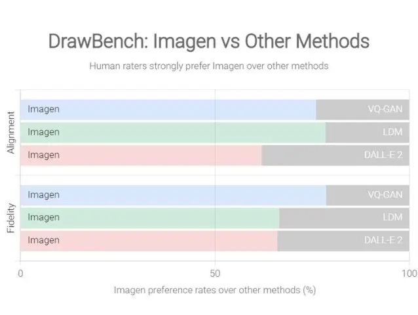Screen dimensions: 418x315
Task: Click the 50 tick label on the x-axis
Action: pyautogui.click(x=215, y=274)
